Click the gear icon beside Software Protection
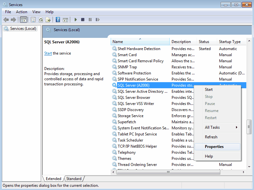This screenshot has height=190, width=254. [114, 73]
